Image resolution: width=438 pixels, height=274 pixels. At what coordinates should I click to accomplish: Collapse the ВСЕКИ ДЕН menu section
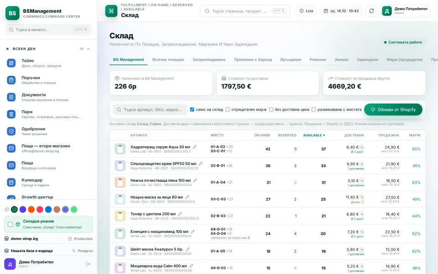(x=88, y=49)
